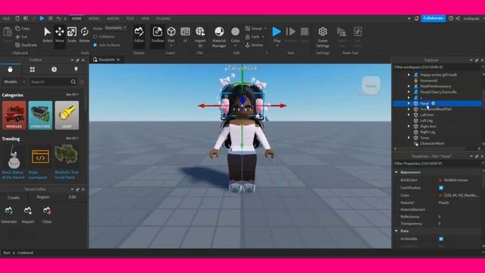Undo with quick access toolbar arrow
This screenshot has width=485, height=273.
click(58, 18)
